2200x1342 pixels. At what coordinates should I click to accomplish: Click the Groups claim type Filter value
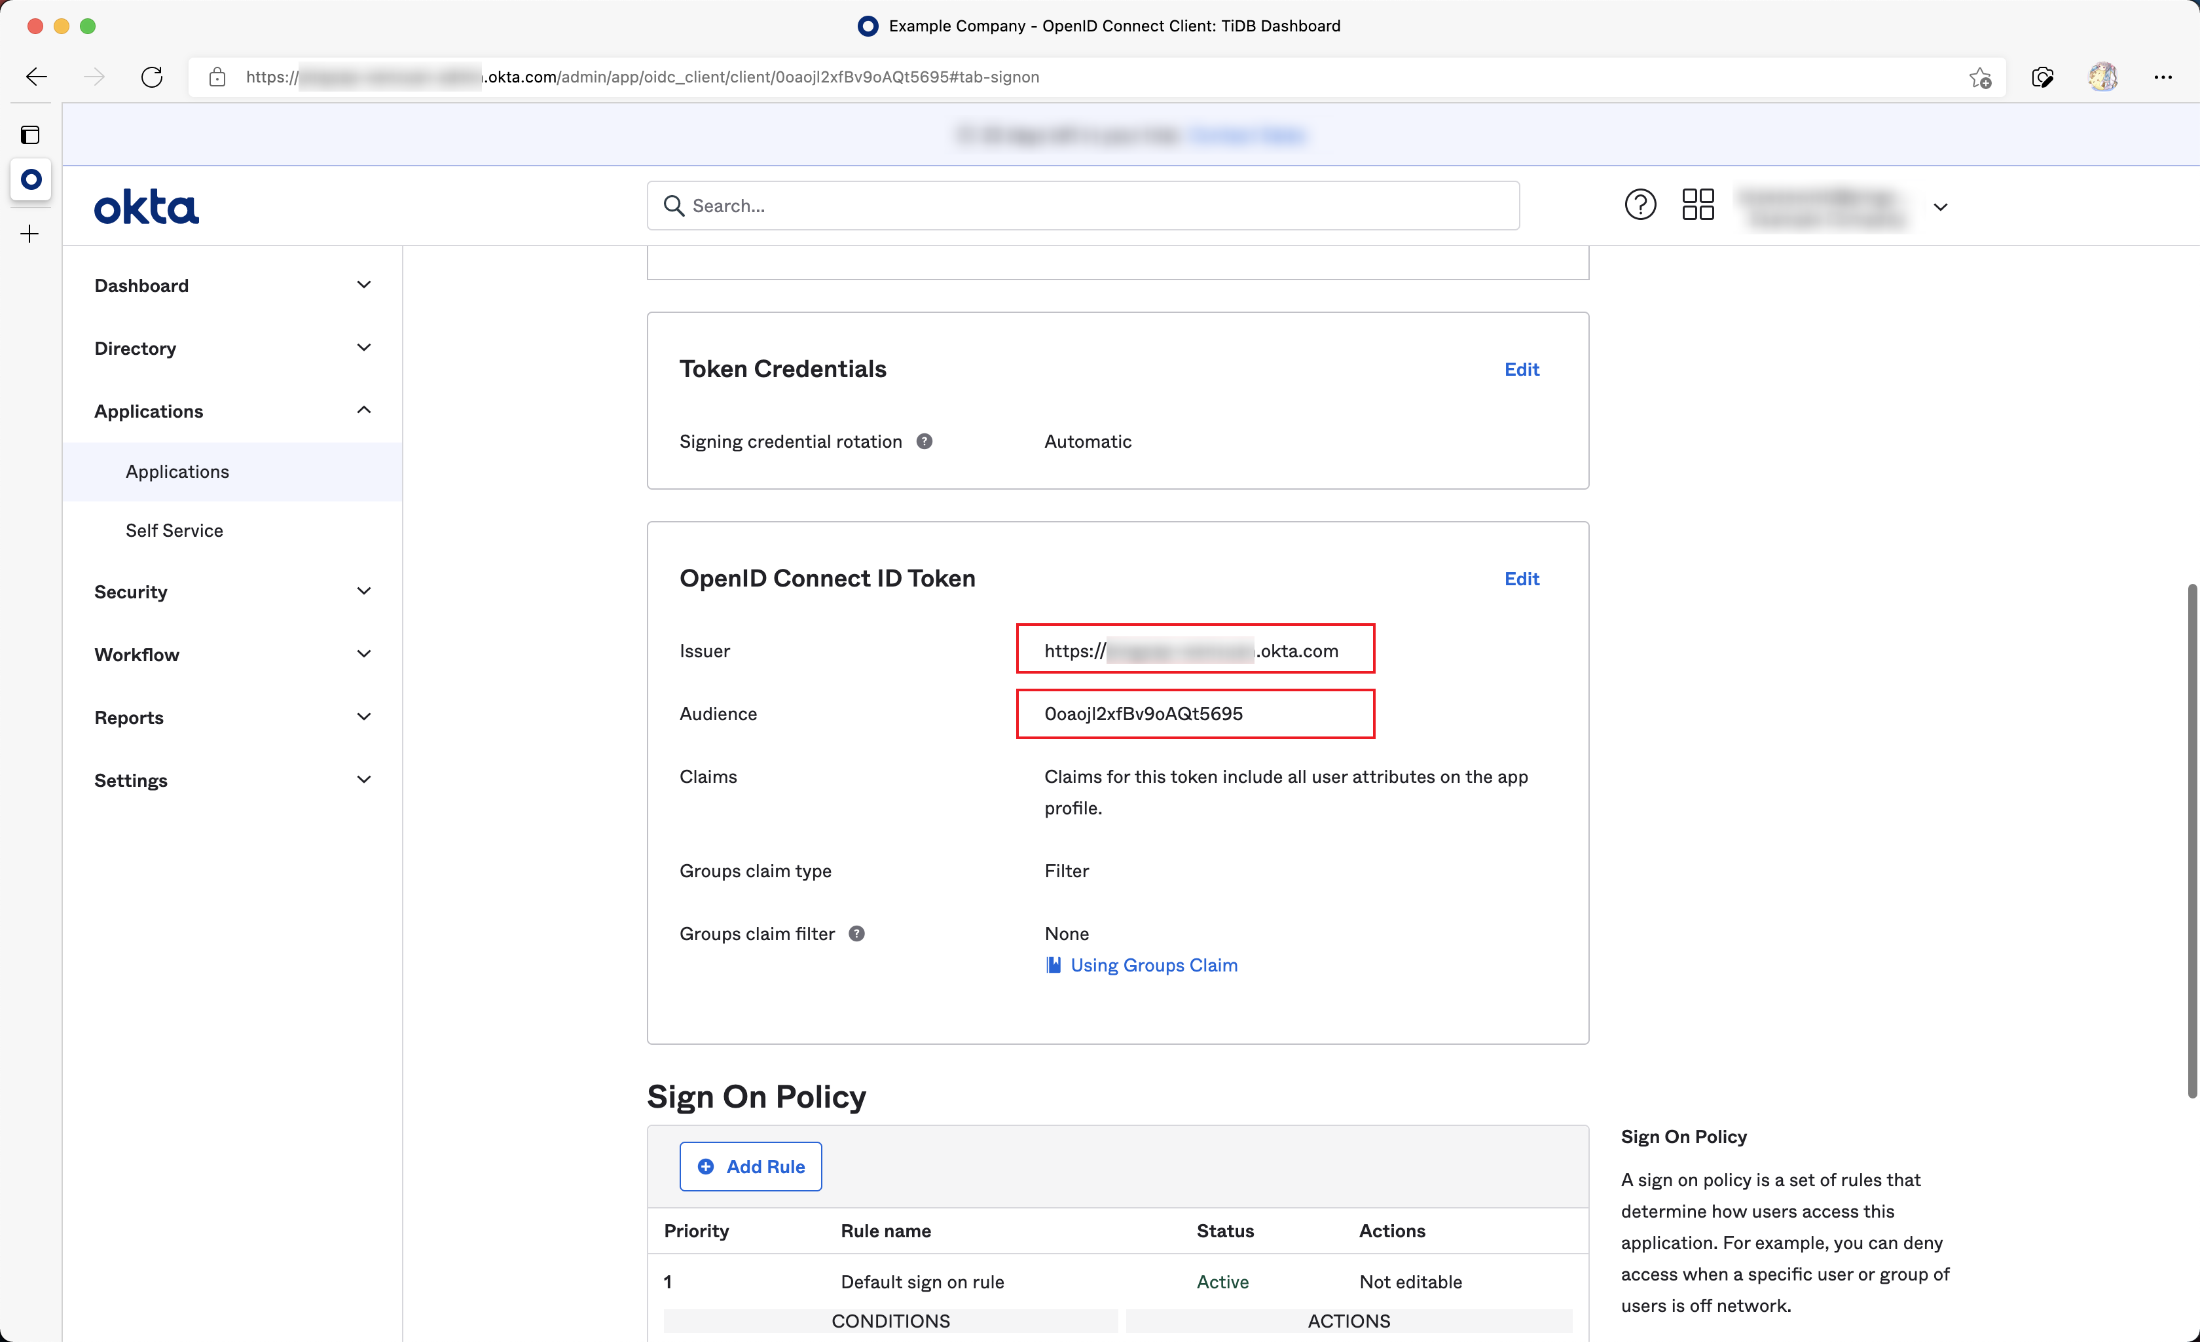coord(1066,871)
